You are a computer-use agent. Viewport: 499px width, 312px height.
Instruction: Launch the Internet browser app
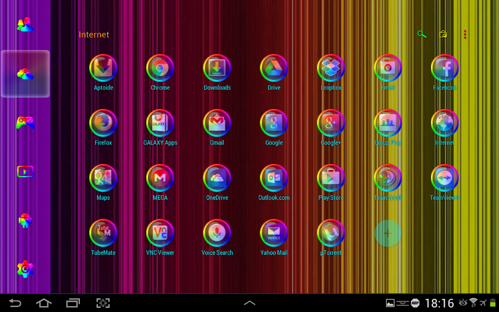pyautogui.click(x=445, y=123)
